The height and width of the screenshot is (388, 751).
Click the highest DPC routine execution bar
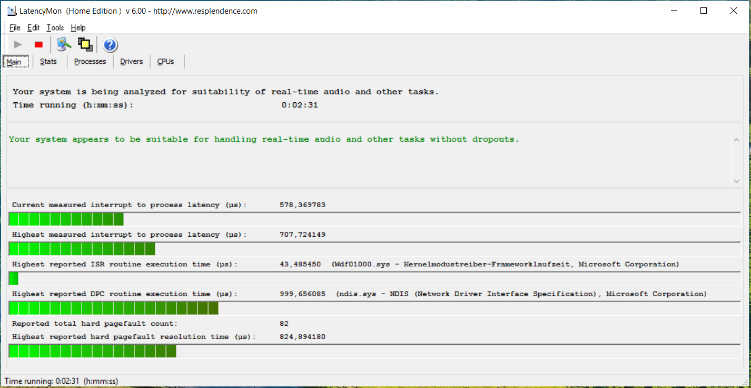click(x=114, y=308)
